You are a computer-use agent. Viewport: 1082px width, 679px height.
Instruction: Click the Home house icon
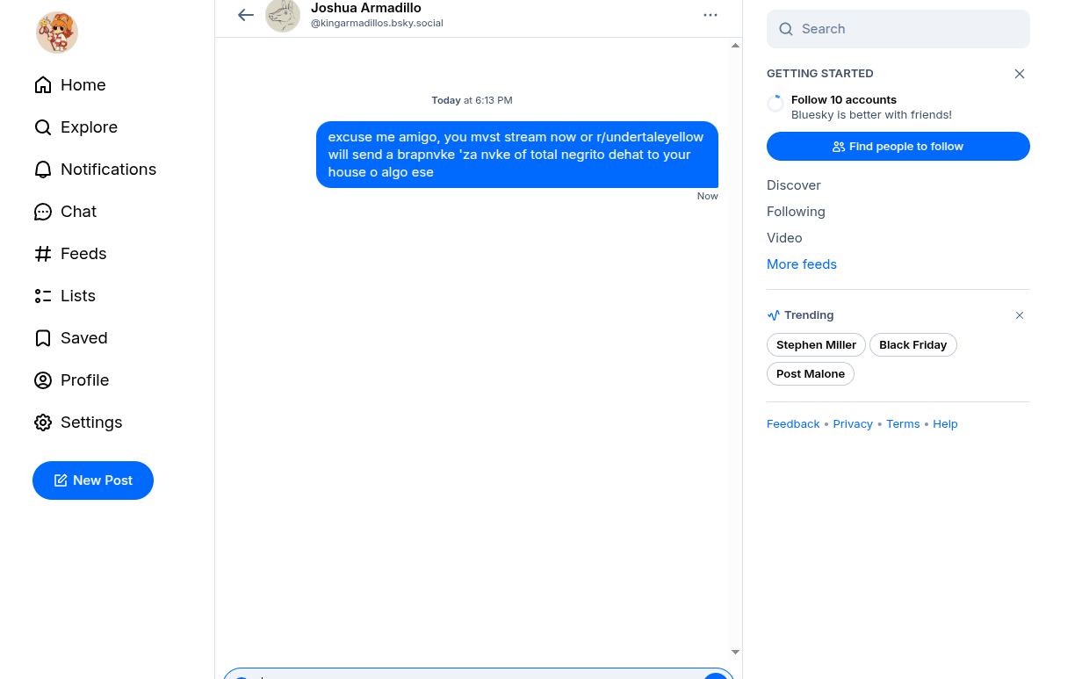(43, 85)
